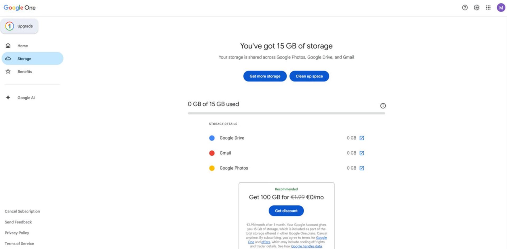Open the Help question mark icon
Viewport: 507px width, 249px height.
coord(465,8)
